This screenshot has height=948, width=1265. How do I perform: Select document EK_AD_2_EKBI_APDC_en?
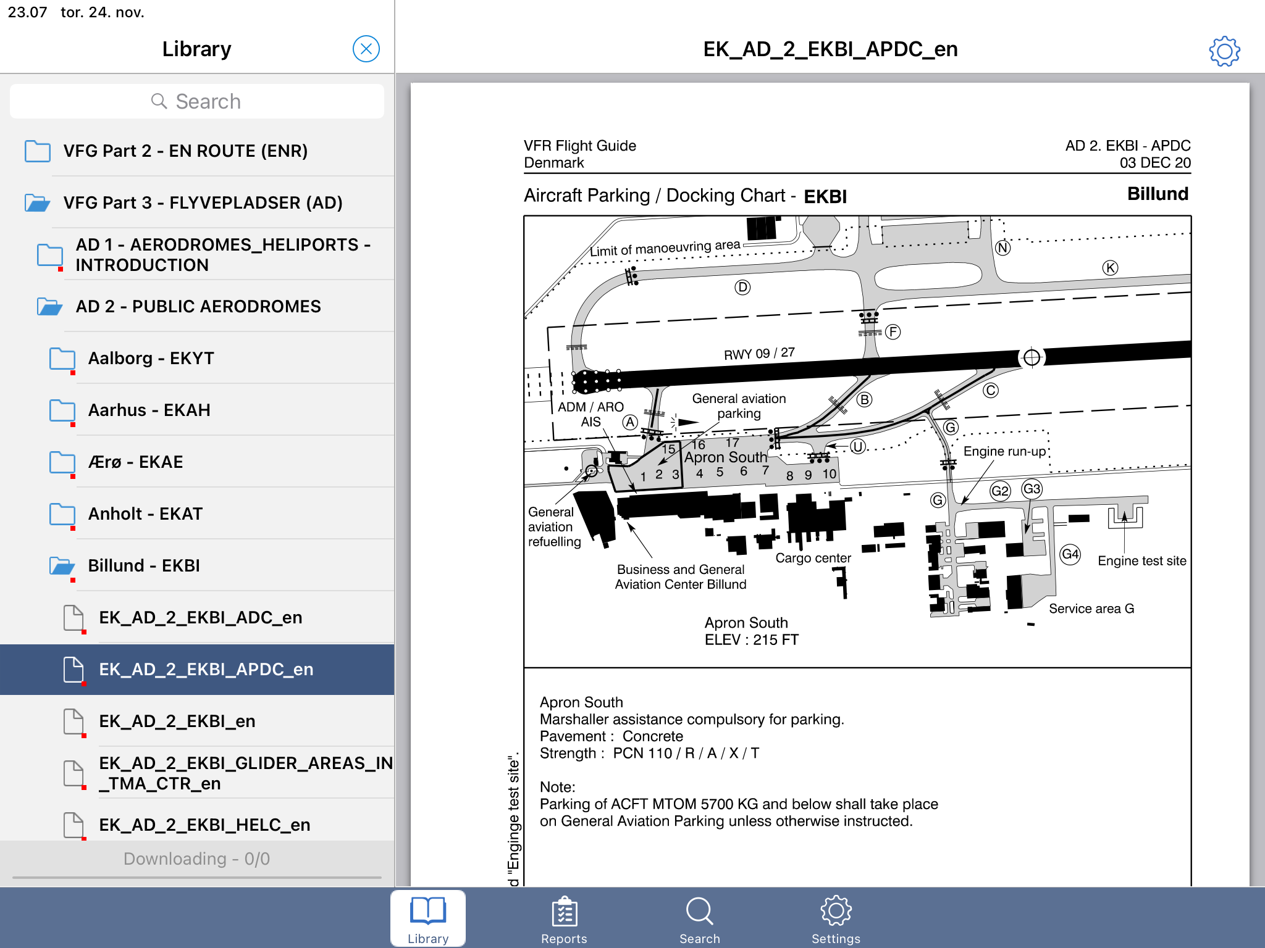click(x=197, y=669)
